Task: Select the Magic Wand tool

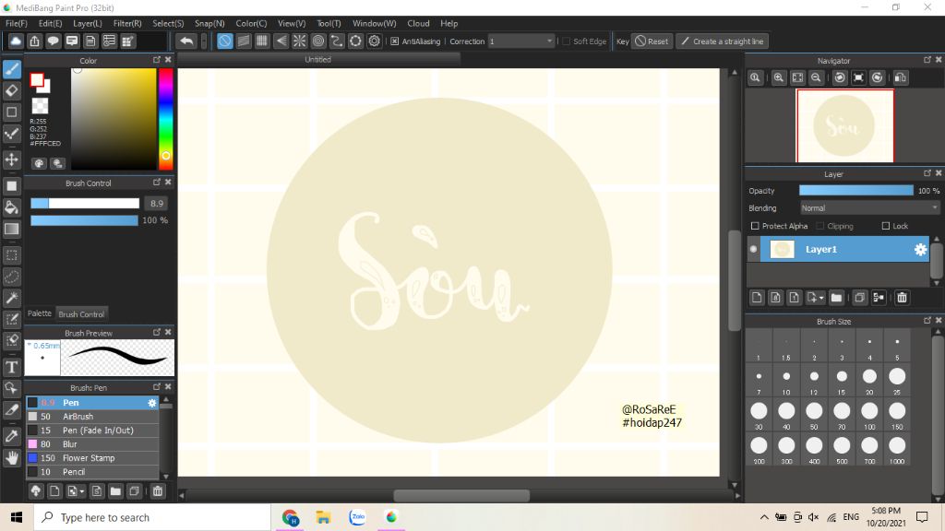Action: point(11,298)
